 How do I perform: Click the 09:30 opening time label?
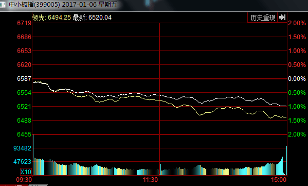pyautogui.click(x=24, y=180)
